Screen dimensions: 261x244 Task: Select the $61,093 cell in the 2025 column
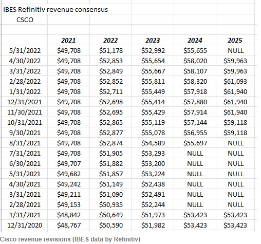point(235,82)
